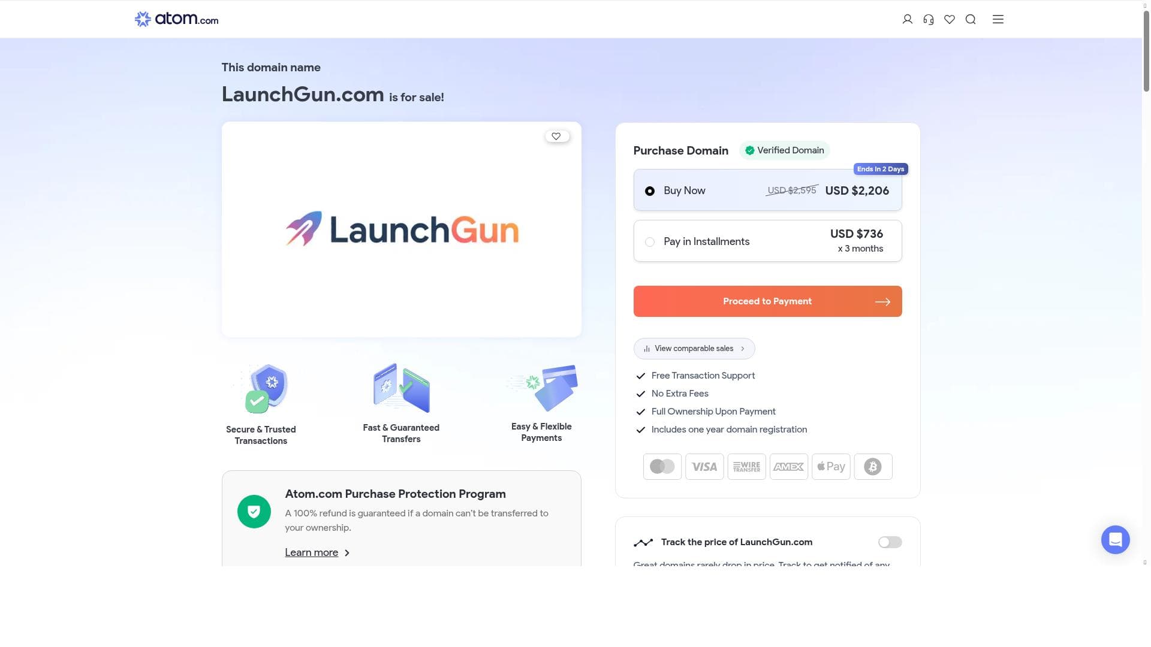Open the Learn more link
The image size is (1151, 647).
tap(311, 552)
